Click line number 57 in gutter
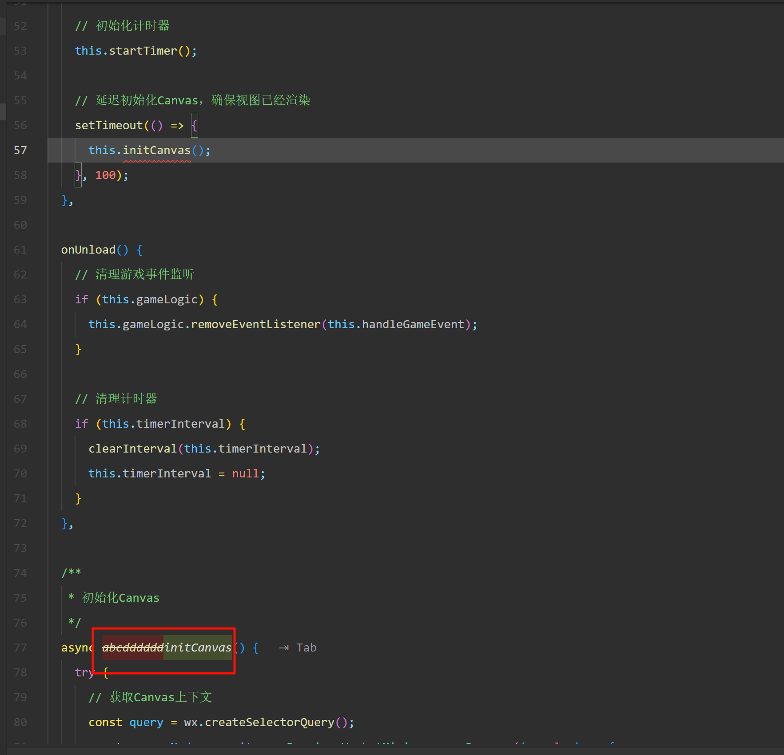The image size is (784, 755). (x=20, y=151)
